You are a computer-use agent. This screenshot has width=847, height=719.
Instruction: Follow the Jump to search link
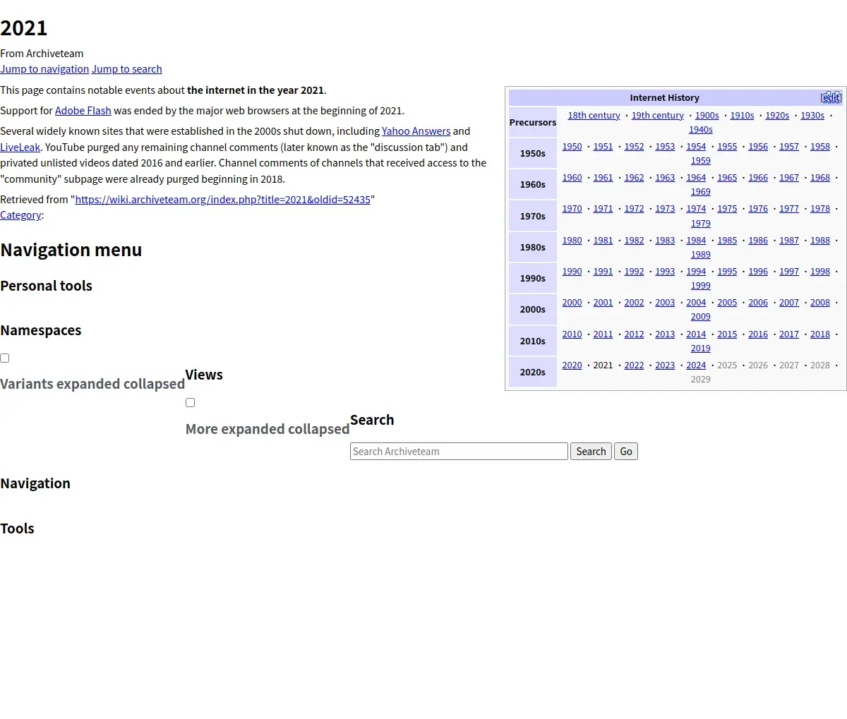coord(127,69)
